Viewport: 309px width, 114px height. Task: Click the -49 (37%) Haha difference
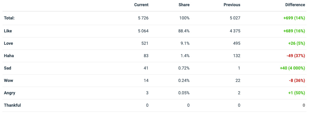[x=295, y=56]
